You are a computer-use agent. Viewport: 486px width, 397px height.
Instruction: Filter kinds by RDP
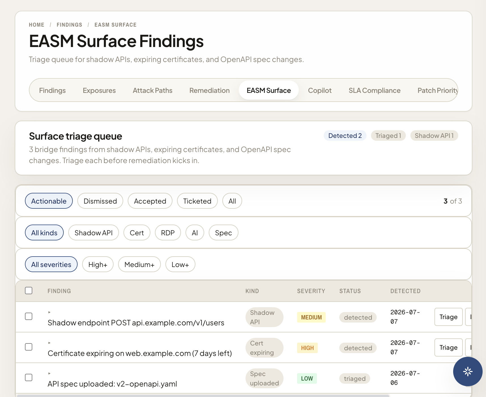click(168, 232)
